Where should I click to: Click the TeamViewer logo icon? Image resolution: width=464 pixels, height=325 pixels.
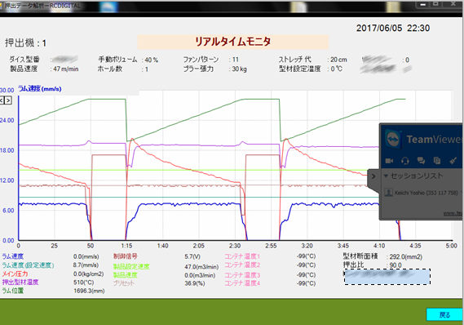pyautogui.click(x=393, y=139)
